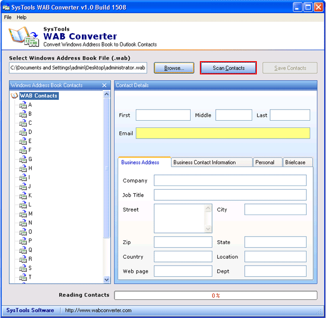326x318 pixels.
Task: Switch to Business Address tab
Action: coord(144,162)
